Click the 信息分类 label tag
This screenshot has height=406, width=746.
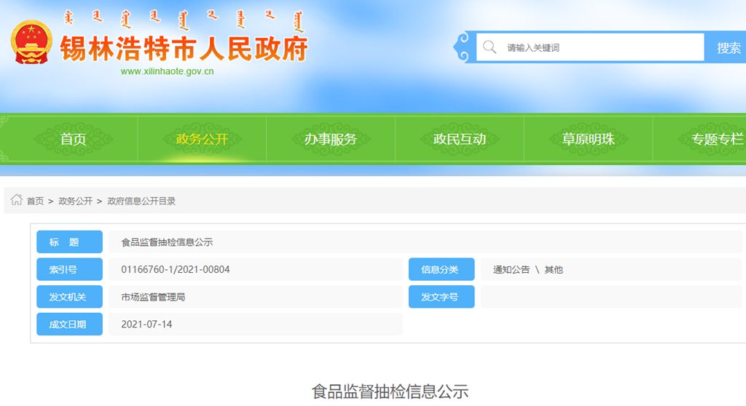point(441,269)
